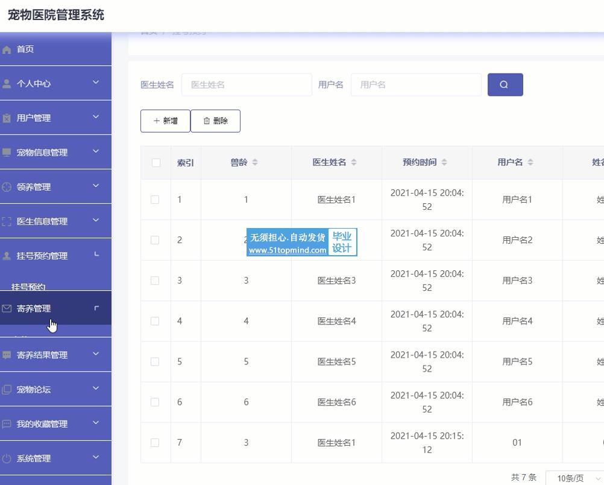Click the 删除 button

pyautogui.click(x=215, y=121)
